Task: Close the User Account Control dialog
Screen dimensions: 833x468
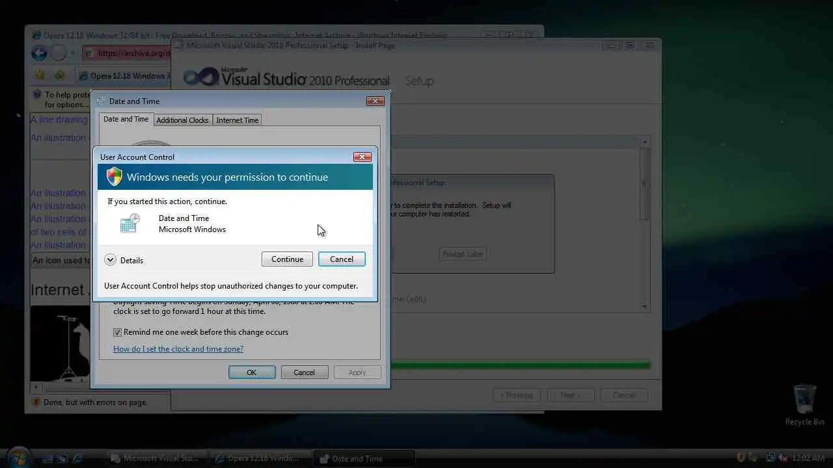Action: [362, 157]
